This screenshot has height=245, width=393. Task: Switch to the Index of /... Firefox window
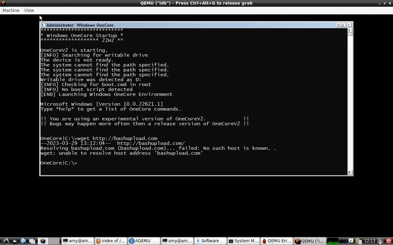pos(111,241)
